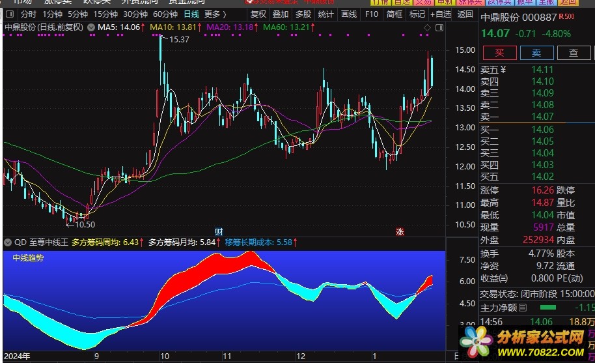
Task: Click the ¥ icon next to 卖五
Action: [x=503, y=70]
